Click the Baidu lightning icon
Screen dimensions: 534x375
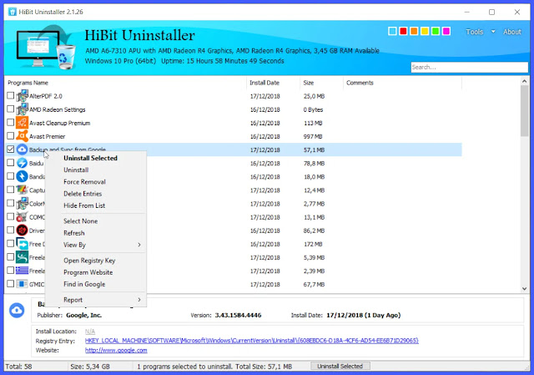23,163
